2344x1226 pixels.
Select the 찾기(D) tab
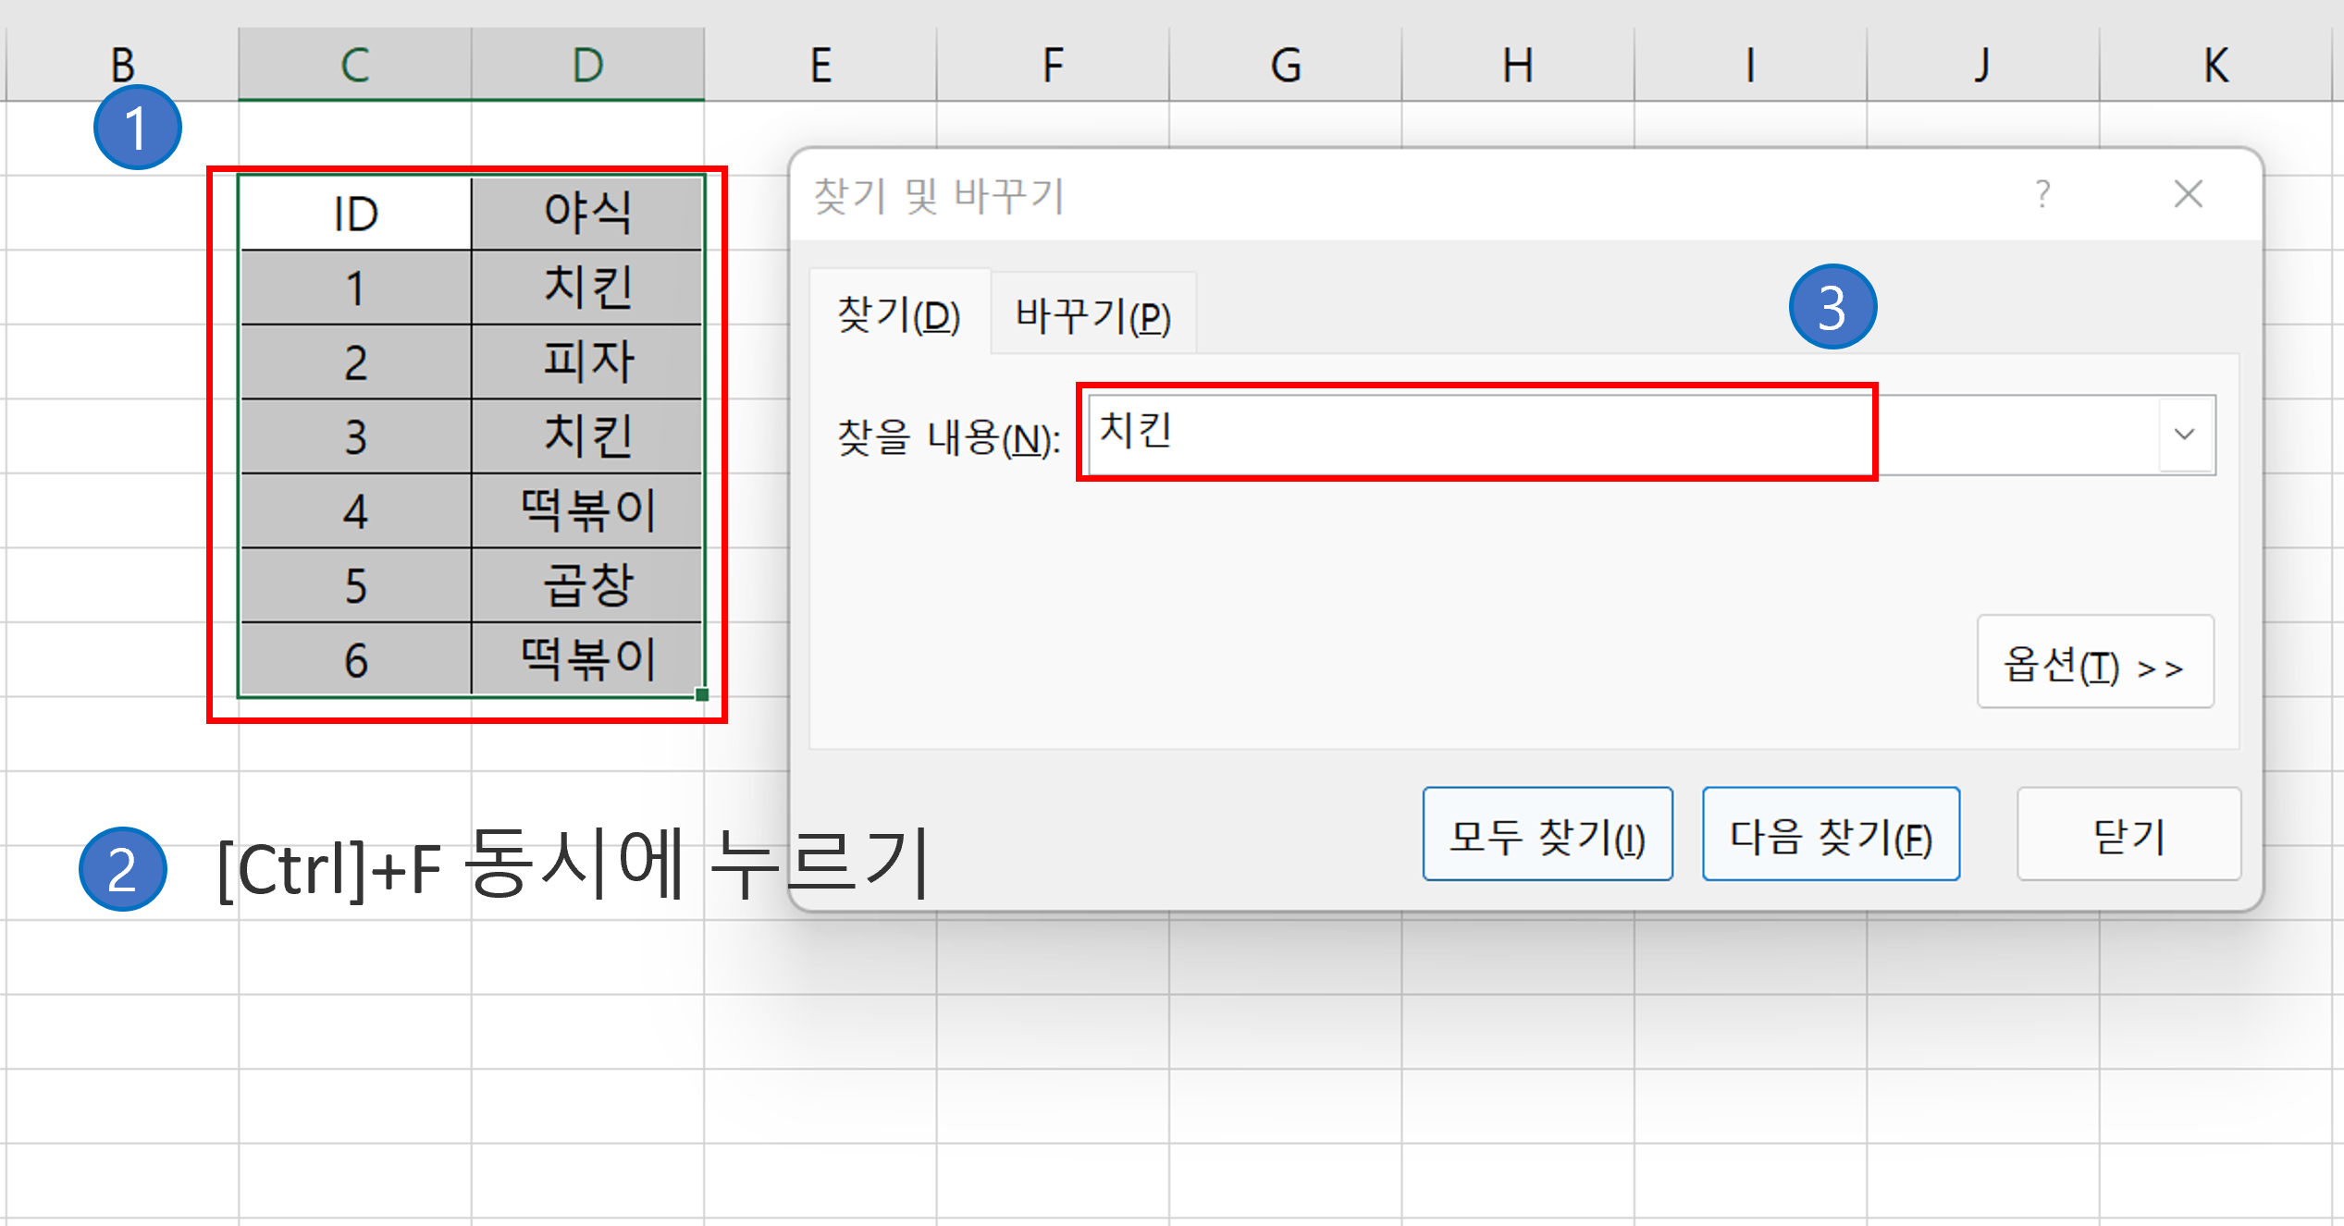click(896, 317)
